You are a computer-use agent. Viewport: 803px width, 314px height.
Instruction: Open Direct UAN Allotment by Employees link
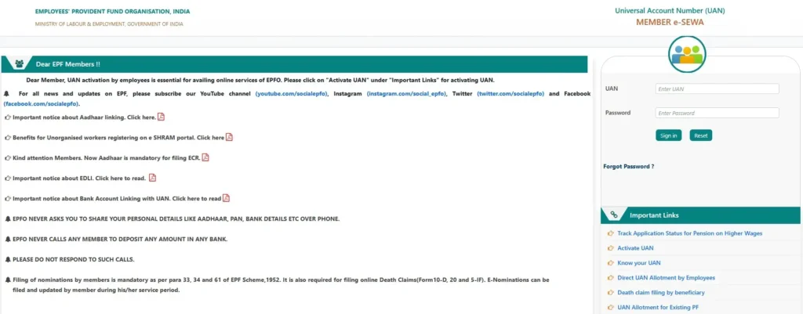coord(665,278)
